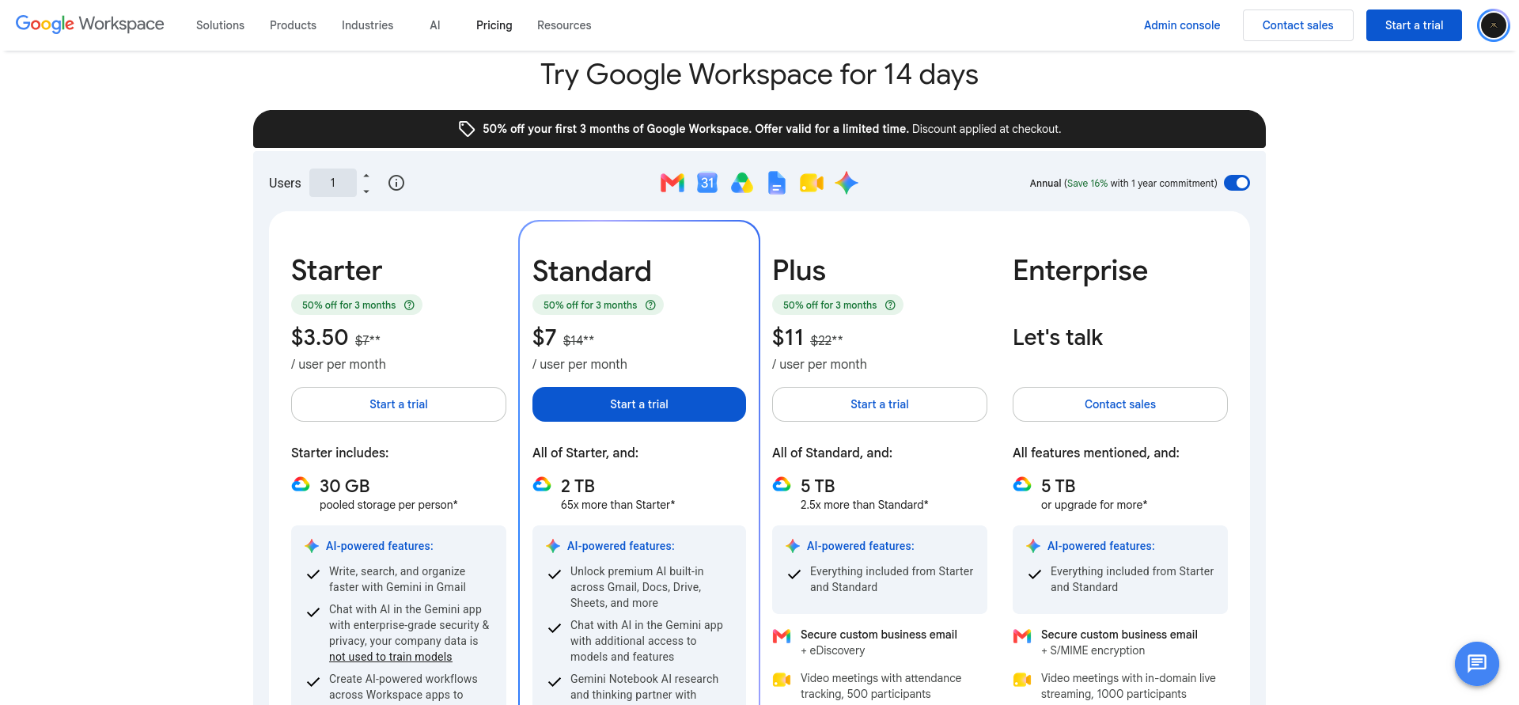The width and height of the screenshot is (1519, 705).
Task: Toggle the Annual billing switch
Action: 1237,183
